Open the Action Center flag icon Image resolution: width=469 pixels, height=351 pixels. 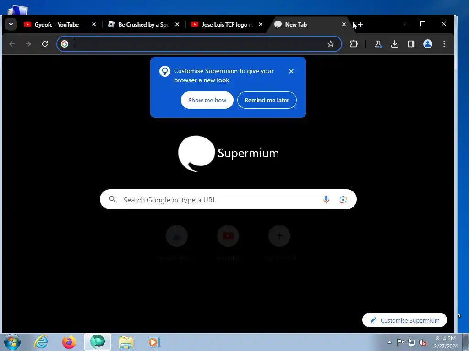coord(400,342)
